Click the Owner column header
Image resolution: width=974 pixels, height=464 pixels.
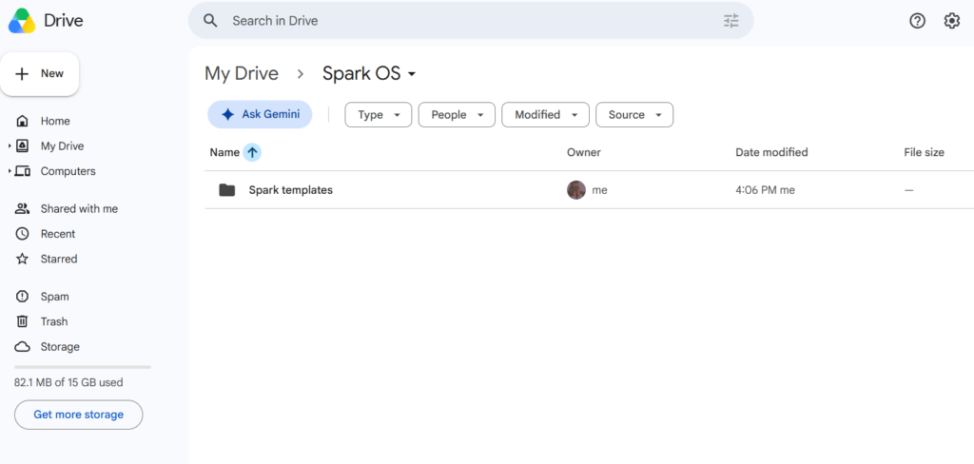pyautogui.click(x=584, y=152)
